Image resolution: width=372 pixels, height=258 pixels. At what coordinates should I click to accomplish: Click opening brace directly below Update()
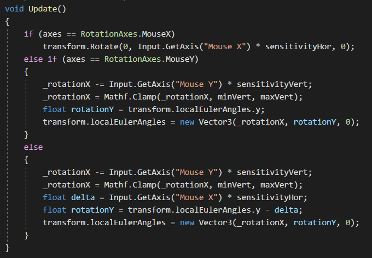(7, 22)
